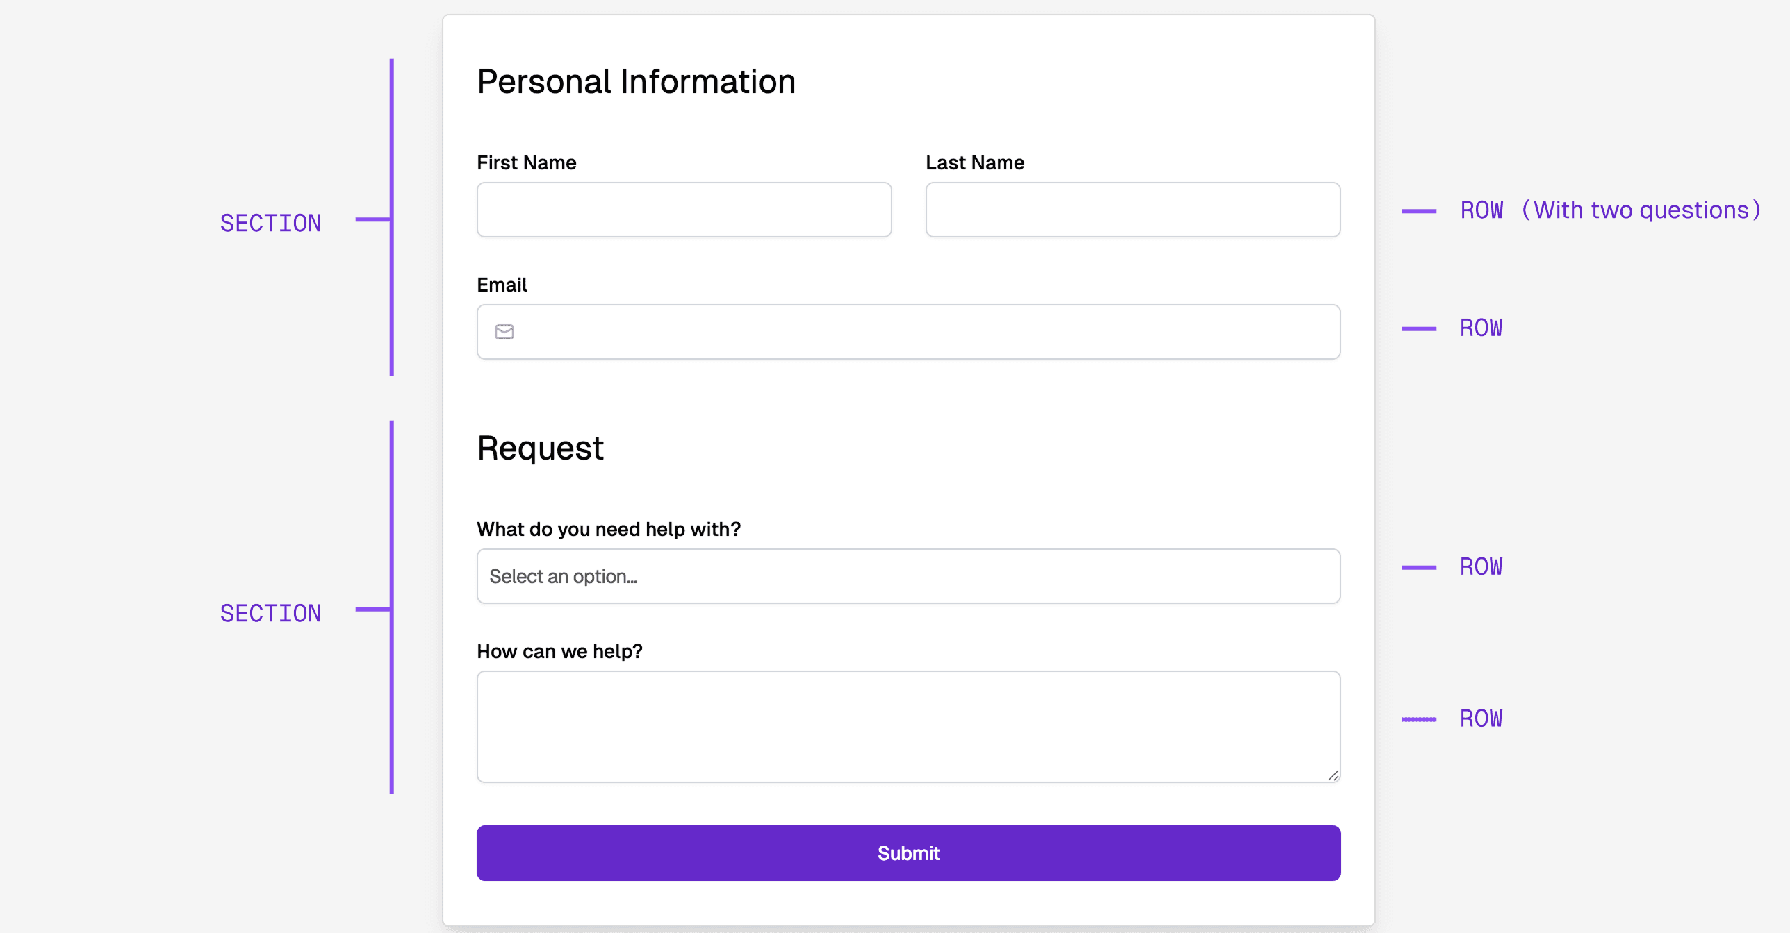The image size is (1790, 933).
Task: Click the envelope icon in Email field
Action: [504, 332]
